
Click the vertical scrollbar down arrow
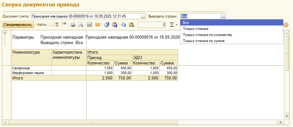point(287,116)
